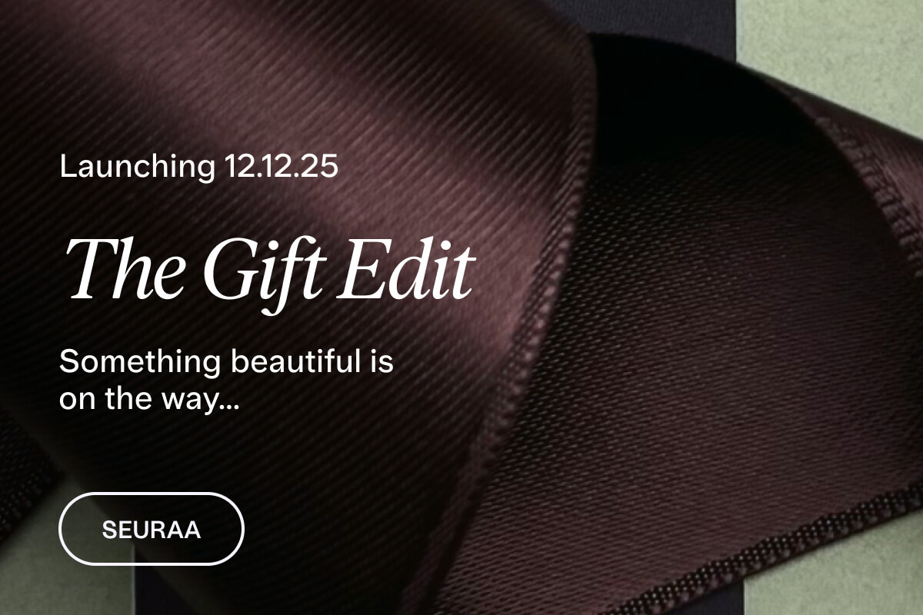
Task: Click the sage green bottom-right corner
Action: click(x=835, y=577)
